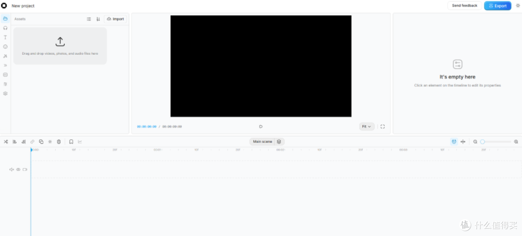This screenshot has width=522, height=236.
Task: Click the link clips chain icon
Action: 32,142
